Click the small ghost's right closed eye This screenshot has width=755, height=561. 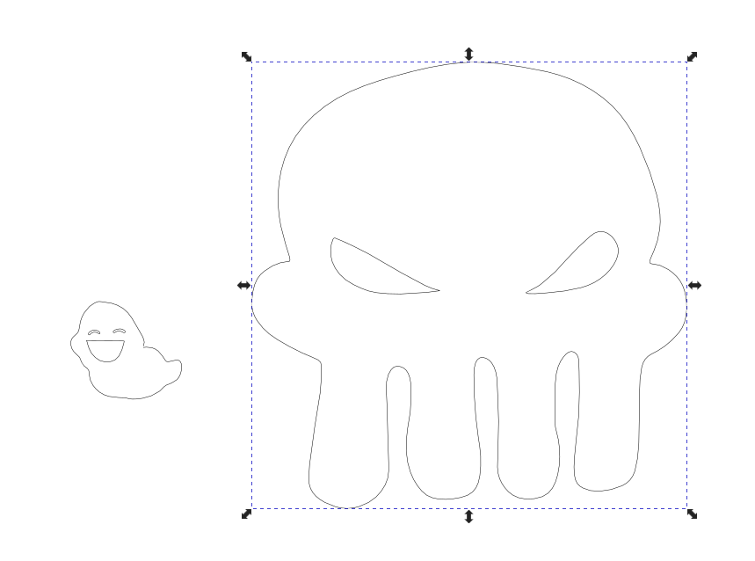[118, 331]
